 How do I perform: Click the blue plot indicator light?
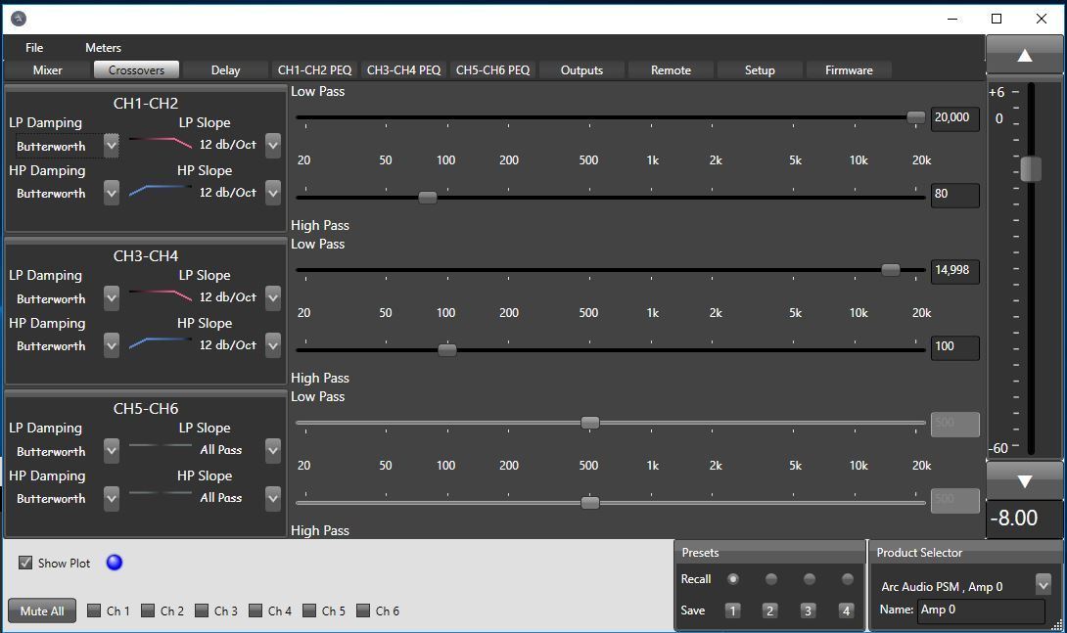[115, 563]
